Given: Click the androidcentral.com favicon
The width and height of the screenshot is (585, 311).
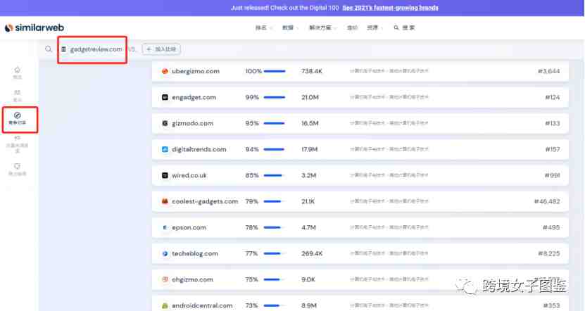Looking at the screenshot, I should [165, 305].
